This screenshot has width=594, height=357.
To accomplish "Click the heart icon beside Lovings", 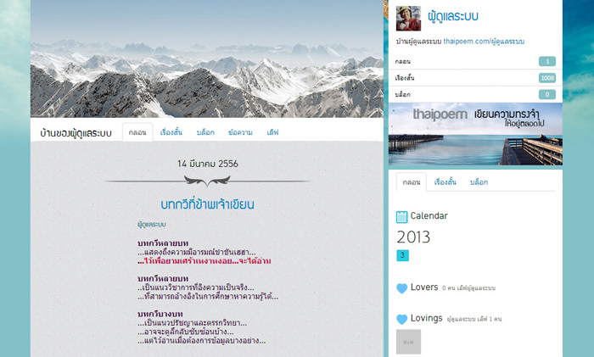I will [402, 320].
